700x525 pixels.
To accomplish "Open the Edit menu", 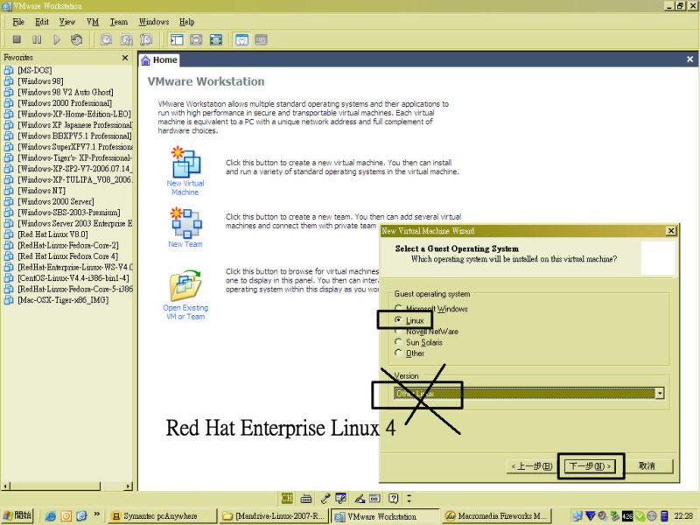I will click(x=42, y=22).
